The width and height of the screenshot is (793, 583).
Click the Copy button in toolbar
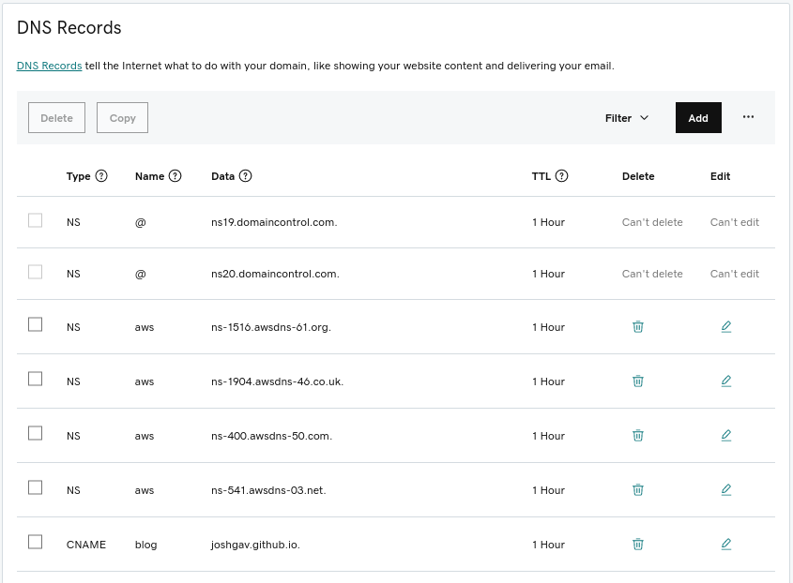(x=122, y=118)
